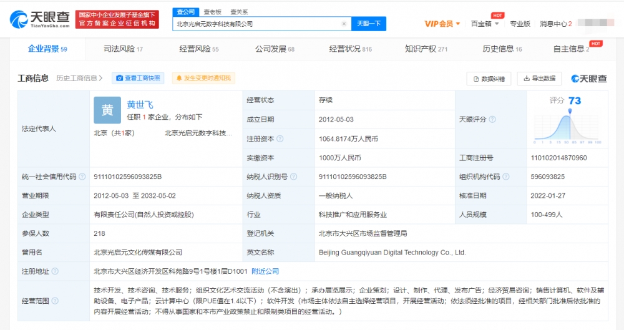The height and width of the screenshot is (330, 624).
Task: Select operating status 存续
Action: 326,100
